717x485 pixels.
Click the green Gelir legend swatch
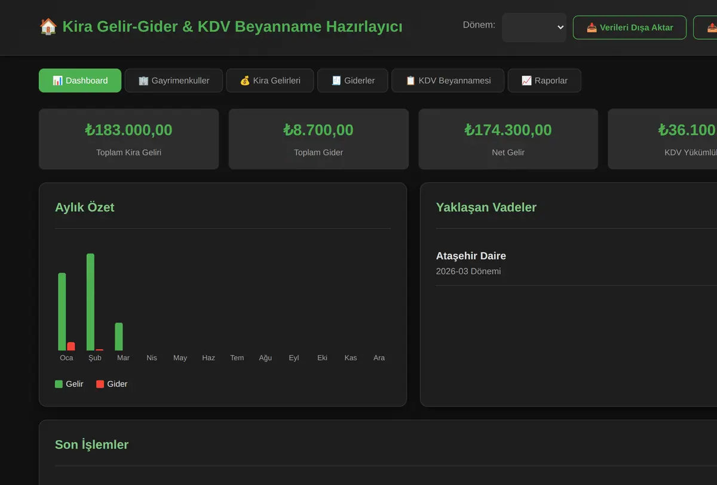59,384
